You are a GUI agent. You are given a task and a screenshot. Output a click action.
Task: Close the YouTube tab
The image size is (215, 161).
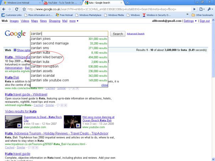pyautogui.click(x=81, y=2)
